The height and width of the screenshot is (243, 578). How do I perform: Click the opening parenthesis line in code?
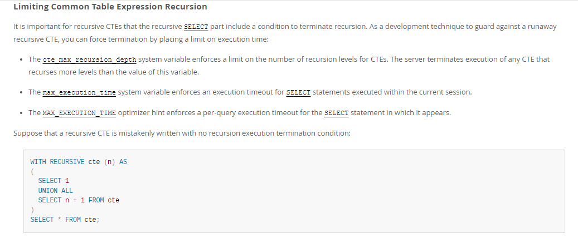pyautogui.click(x=32, y=171)
